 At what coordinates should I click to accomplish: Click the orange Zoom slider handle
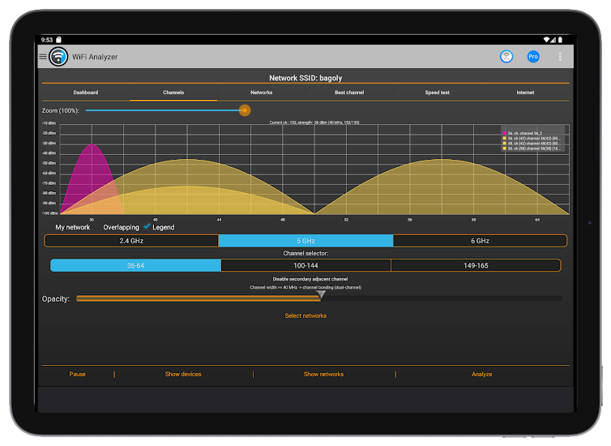(x=245, y=110)
